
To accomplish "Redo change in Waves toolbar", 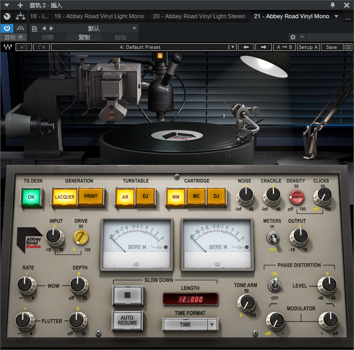I will (42, 47).
